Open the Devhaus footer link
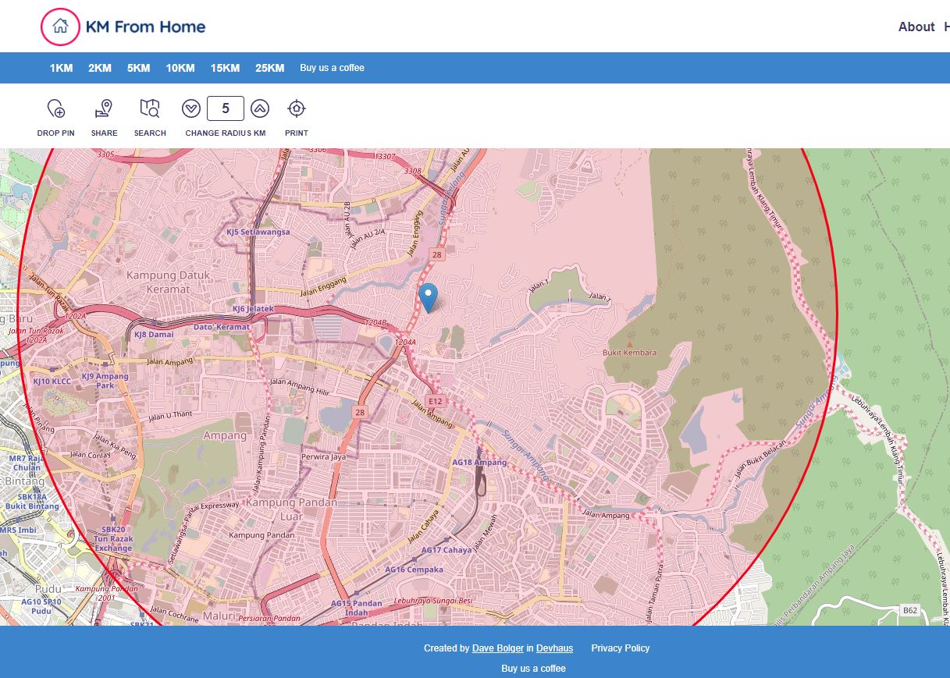The height and width of the screenshot is (678, 950). (554, 648)
